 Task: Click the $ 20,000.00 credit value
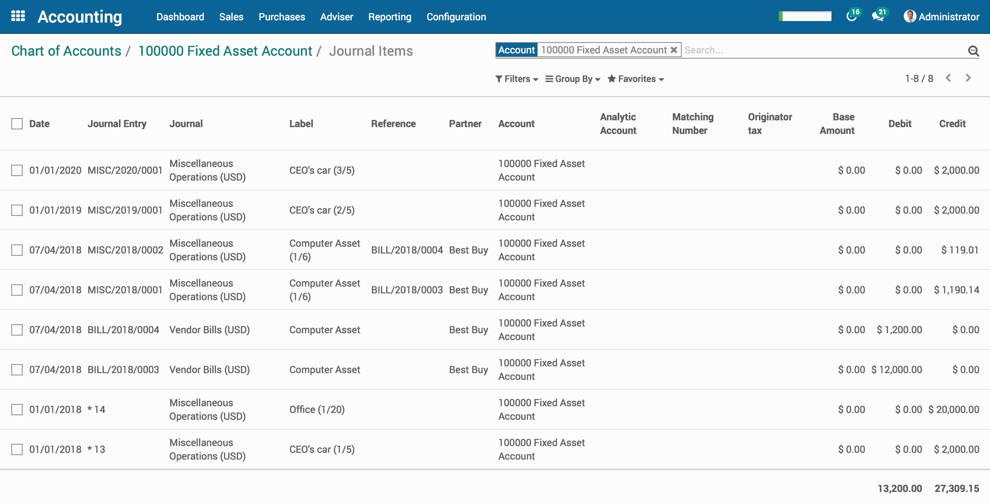click(953, 410)
